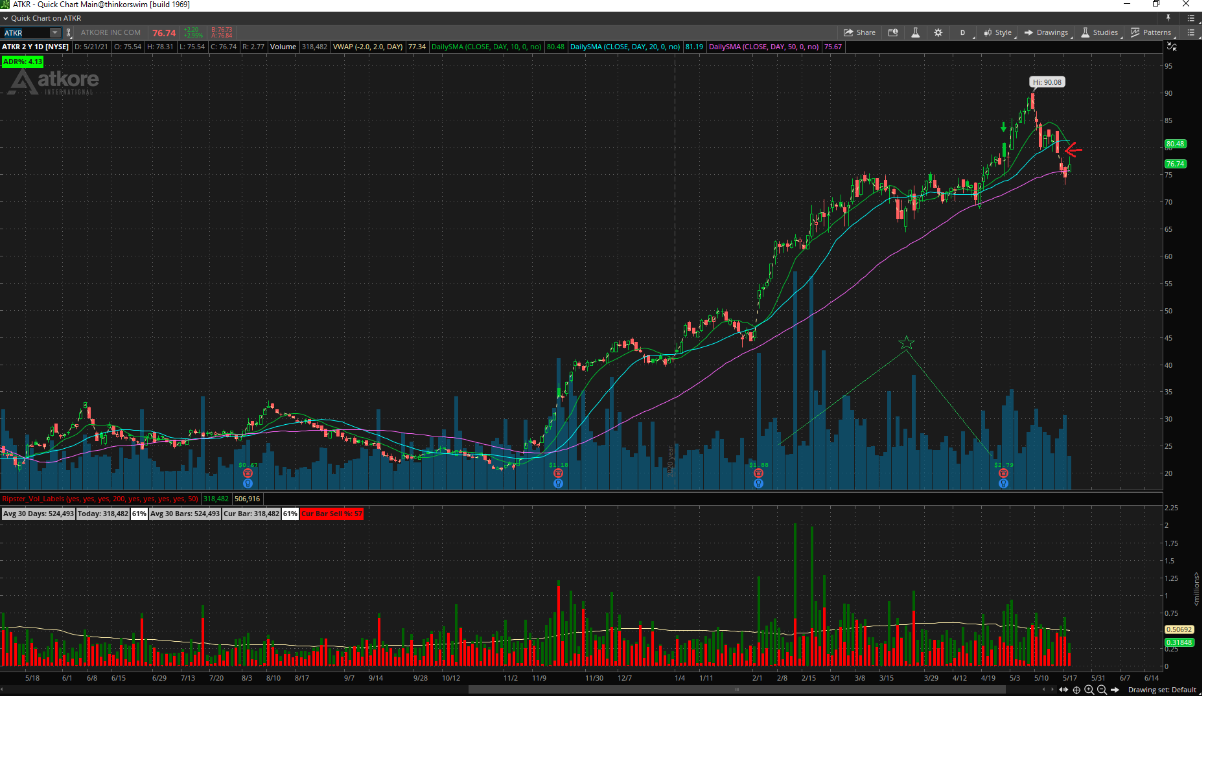This screenshot has height=781, width=1208.
Task: Open the Style menu
Action: coord(998,32)
